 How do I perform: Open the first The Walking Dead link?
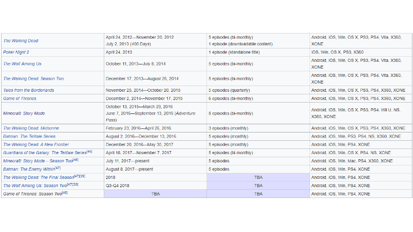(x=21, y=41)
